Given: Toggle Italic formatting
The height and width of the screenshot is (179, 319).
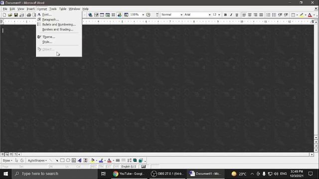Looking at the screenshot, I should 231,15.
